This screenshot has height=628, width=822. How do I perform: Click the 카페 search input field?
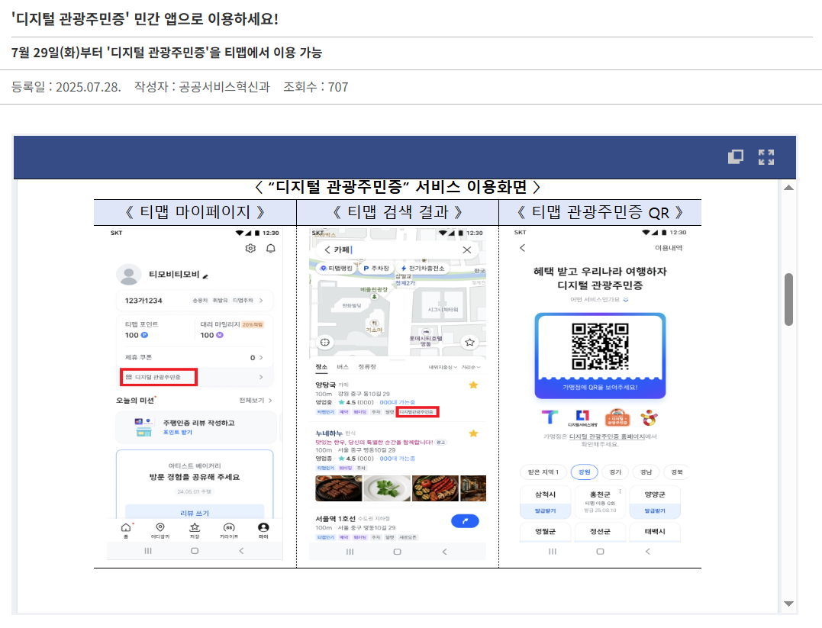[398, 250]
